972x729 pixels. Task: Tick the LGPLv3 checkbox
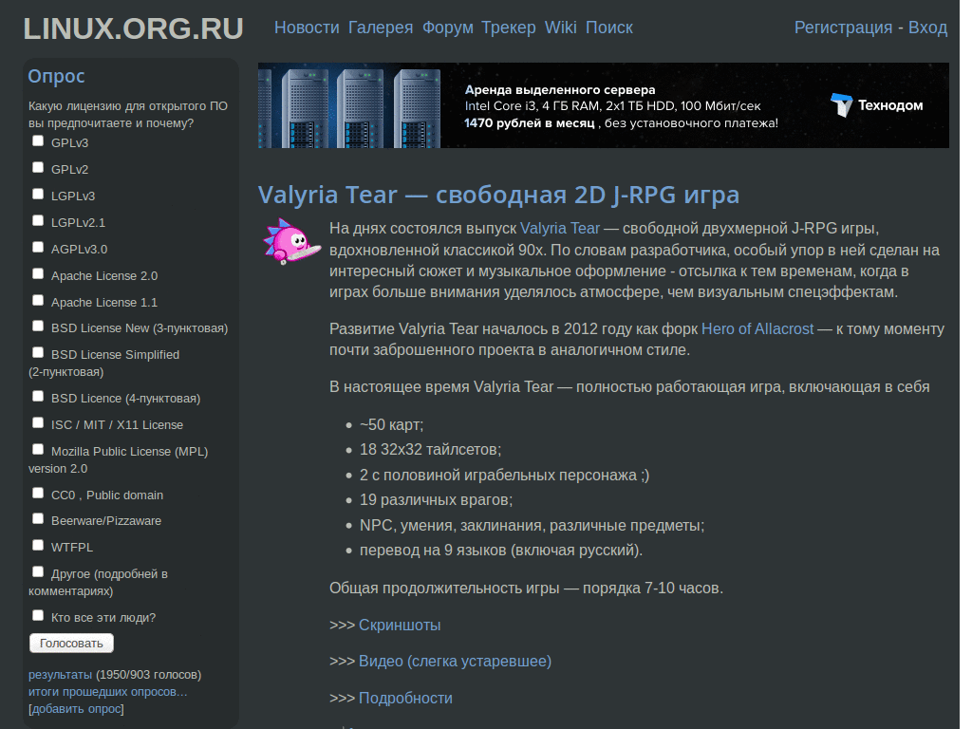pos(38,195)
